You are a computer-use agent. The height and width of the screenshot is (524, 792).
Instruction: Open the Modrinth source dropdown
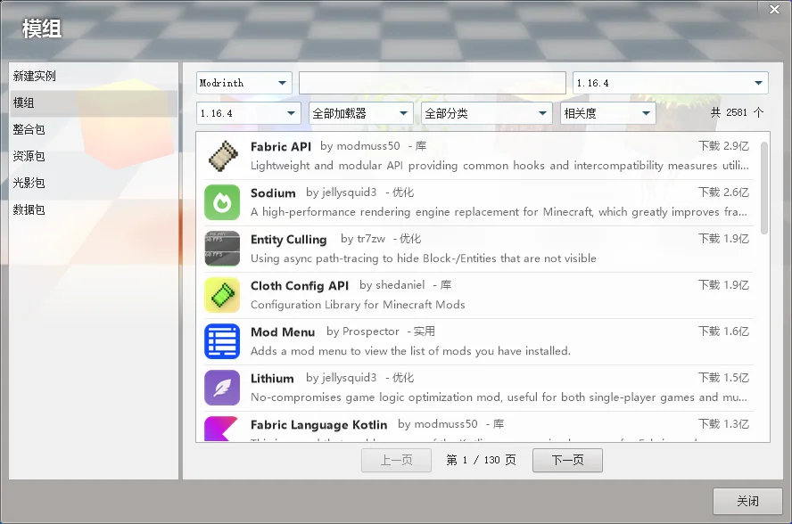(x=244, y=83)
